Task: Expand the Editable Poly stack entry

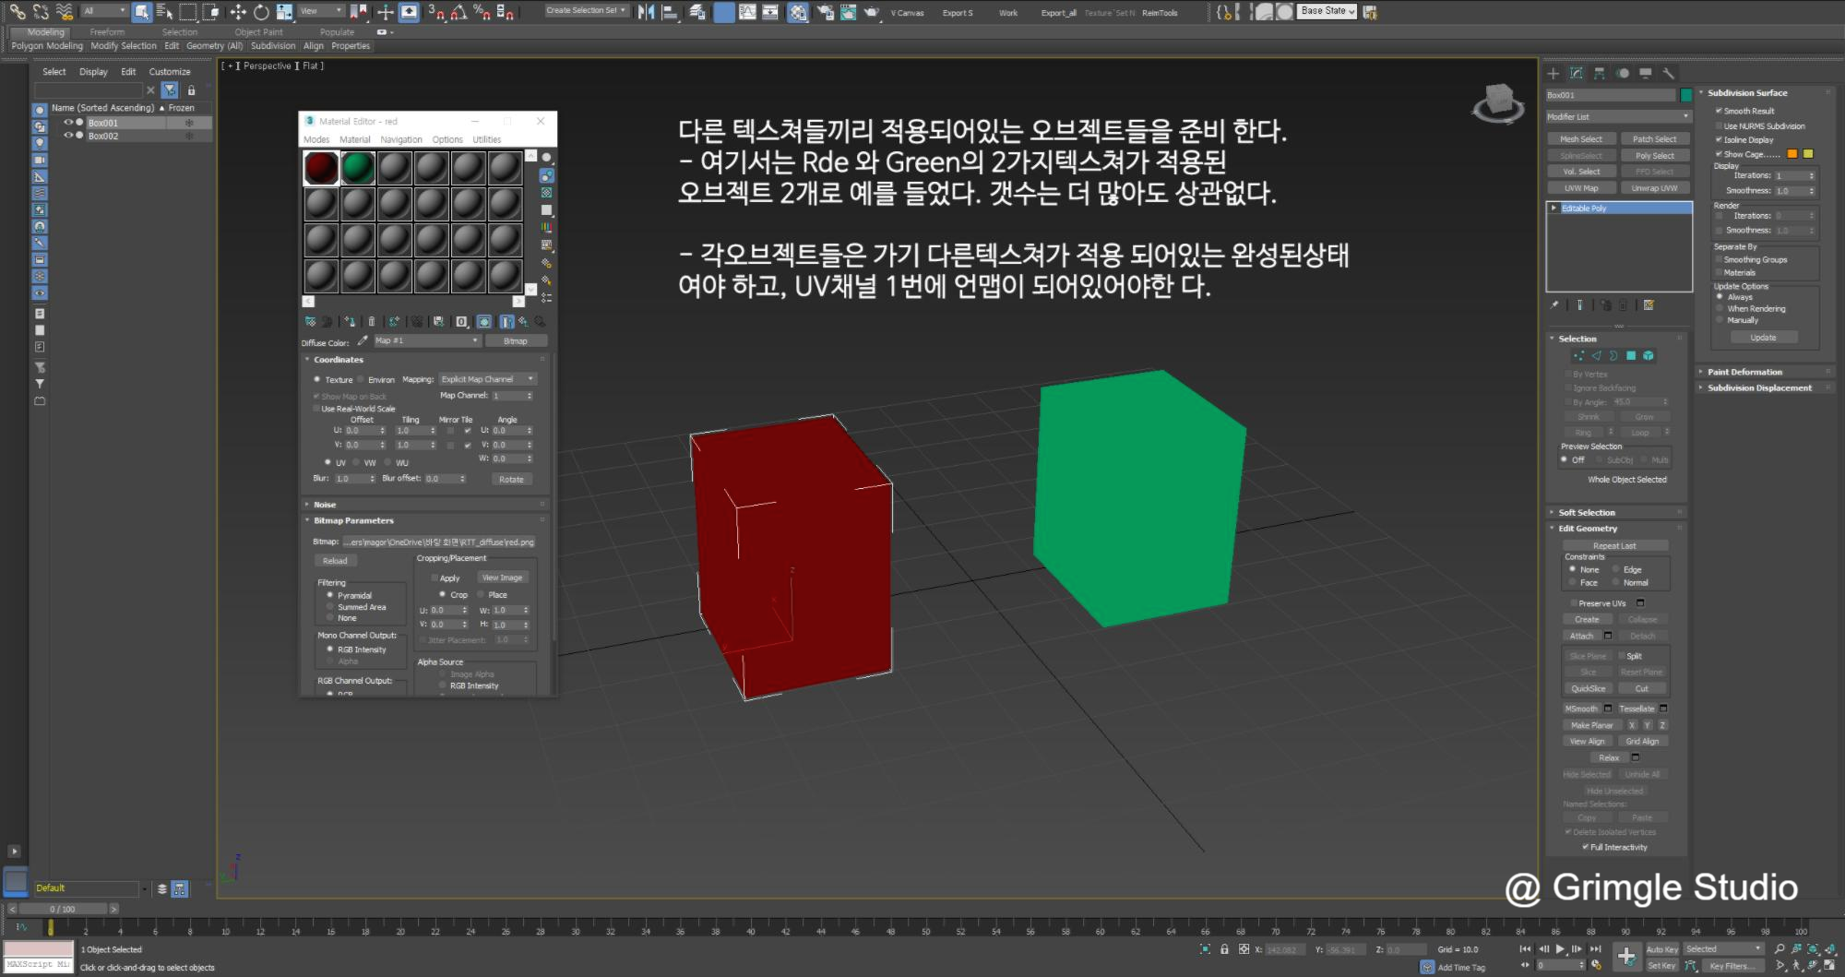Action: click(x=1554, y=208)
